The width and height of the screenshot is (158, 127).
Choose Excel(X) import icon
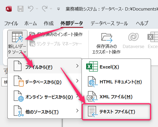pos(92,66)
